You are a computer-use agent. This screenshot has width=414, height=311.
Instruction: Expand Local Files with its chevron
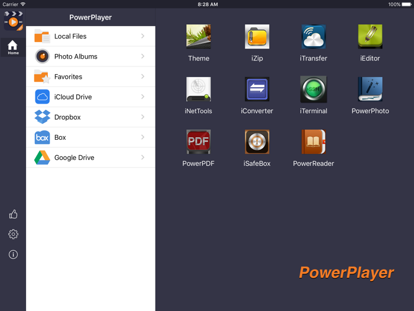click(x=143, y=36)
